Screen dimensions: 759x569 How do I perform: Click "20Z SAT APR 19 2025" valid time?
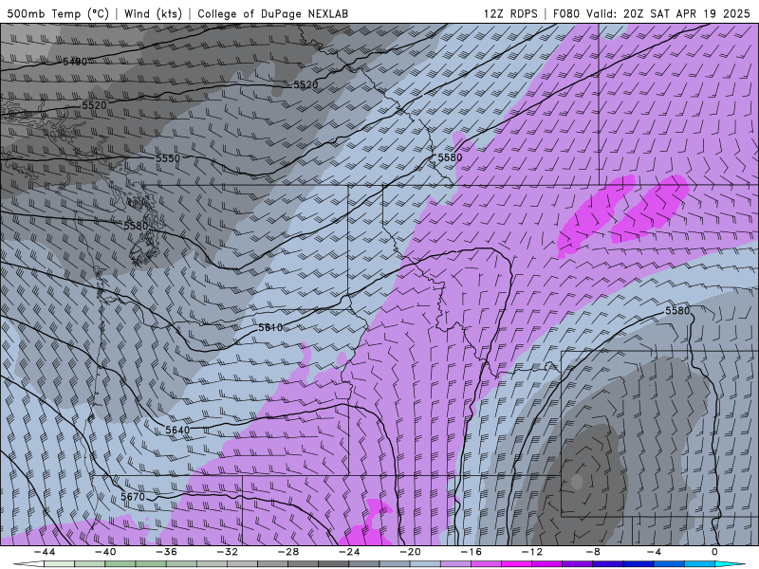click(686, 13)
